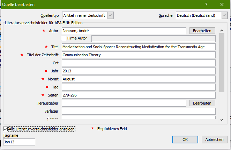Click the scrollbar down arrow
The width and height of the screenshot is (231, 150).
222,120
